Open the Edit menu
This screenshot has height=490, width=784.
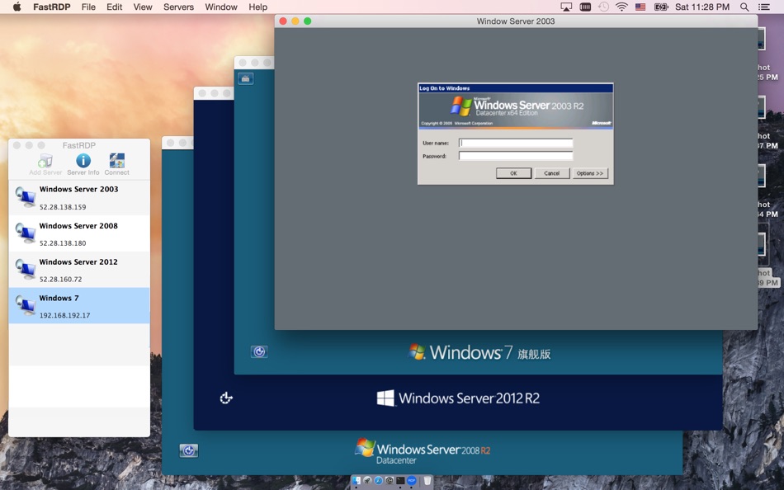114,7
